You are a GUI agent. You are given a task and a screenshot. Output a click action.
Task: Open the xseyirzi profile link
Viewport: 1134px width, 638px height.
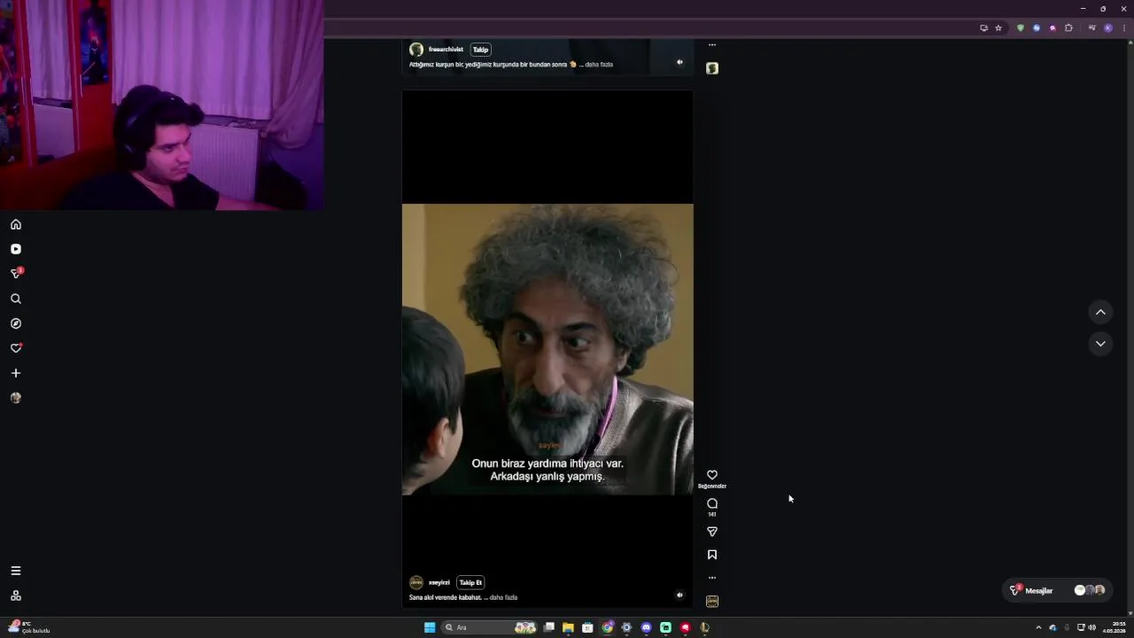pos(439,582)
